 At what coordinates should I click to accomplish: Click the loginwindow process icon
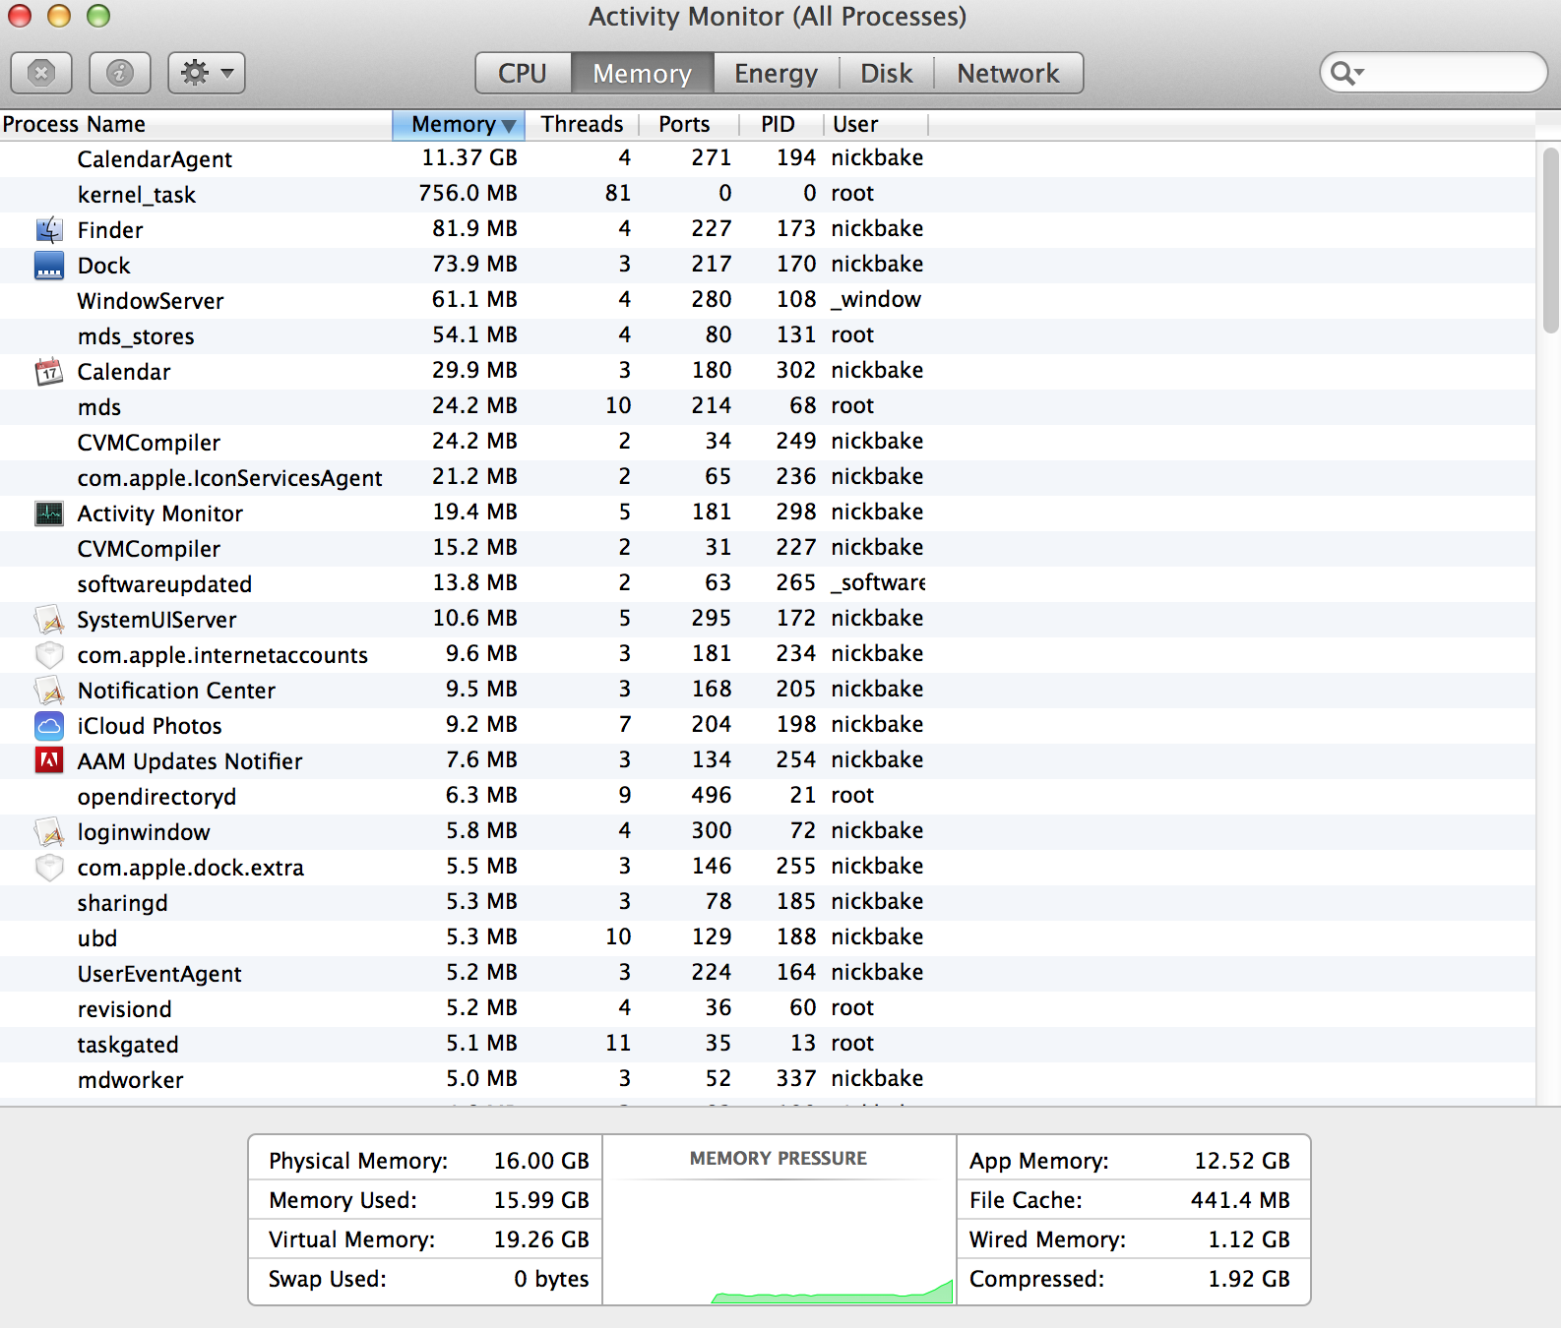click(x=49, y=832)
